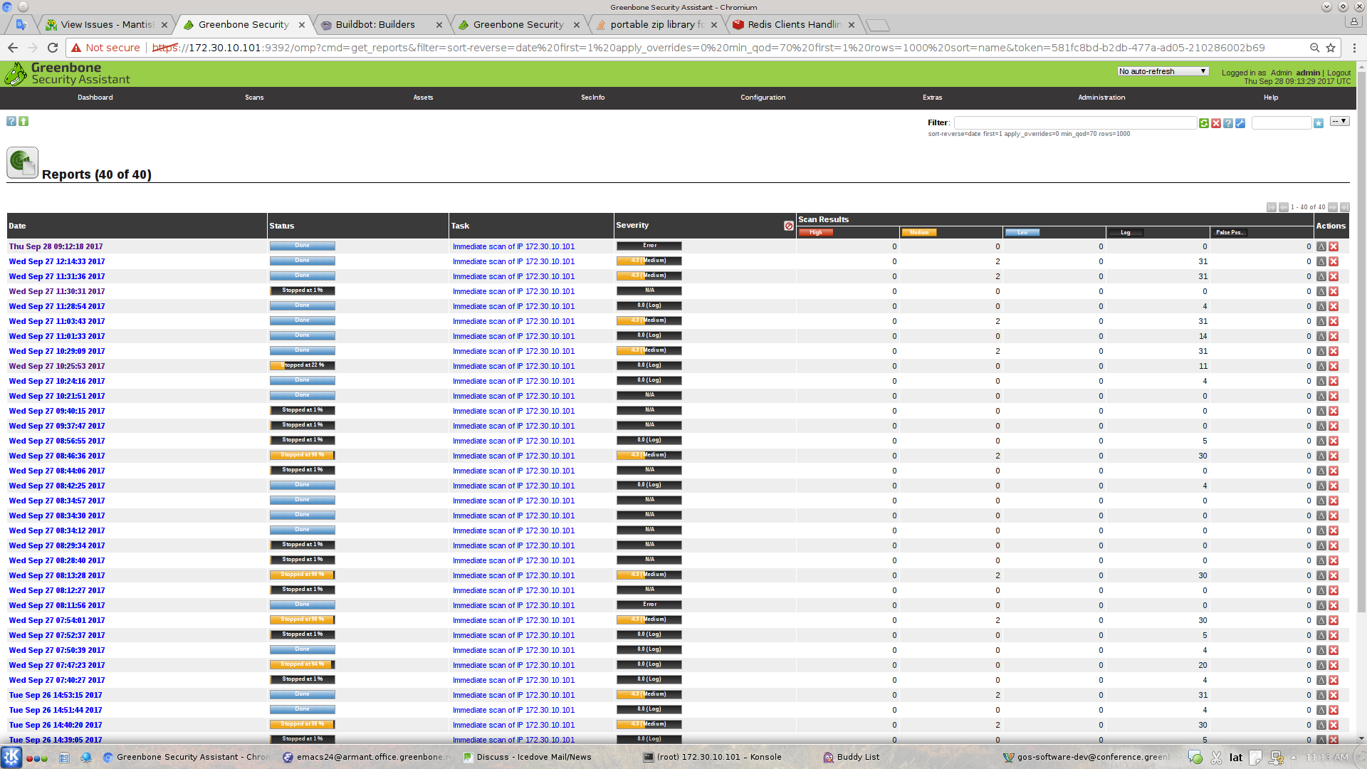This screenshot has height=769, width=1367.
Task: Open KDE application launcher in taskbar
Action: pyautogui.click(x=11, y=757)
